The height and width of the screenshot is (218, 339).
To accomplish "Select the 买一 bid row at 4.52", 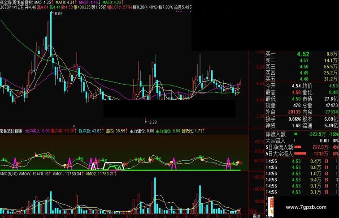I will (301, 54).
